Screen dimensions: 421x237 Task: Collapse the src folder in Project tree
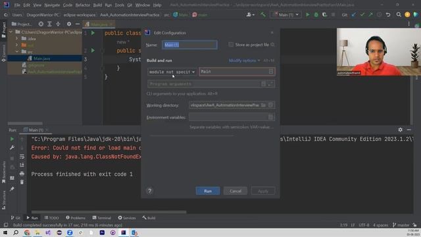tap(17, 51)
